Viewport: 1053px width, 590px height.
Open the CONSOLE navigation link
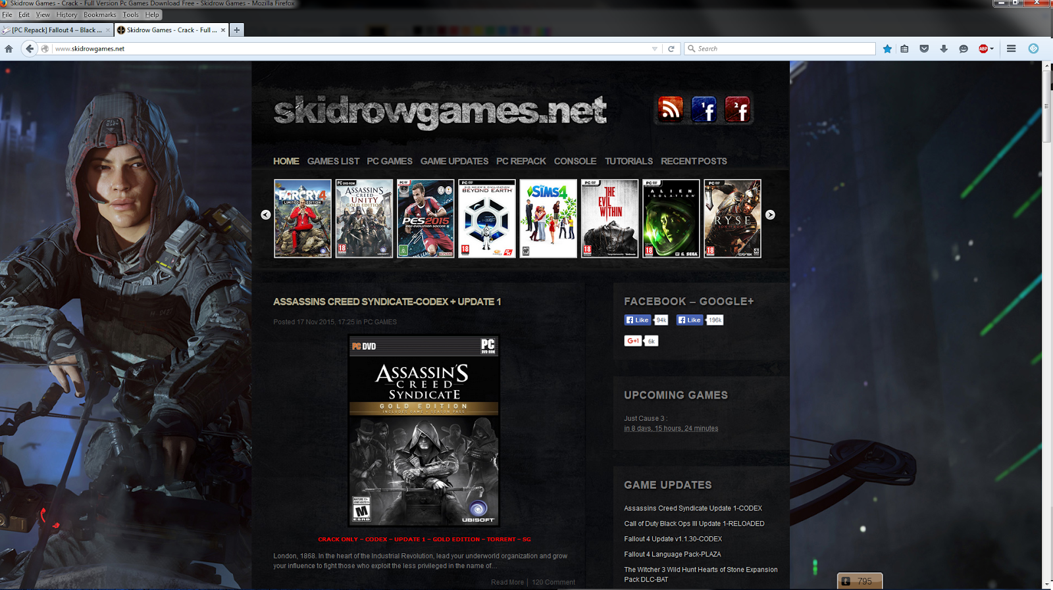coord(575,161)
